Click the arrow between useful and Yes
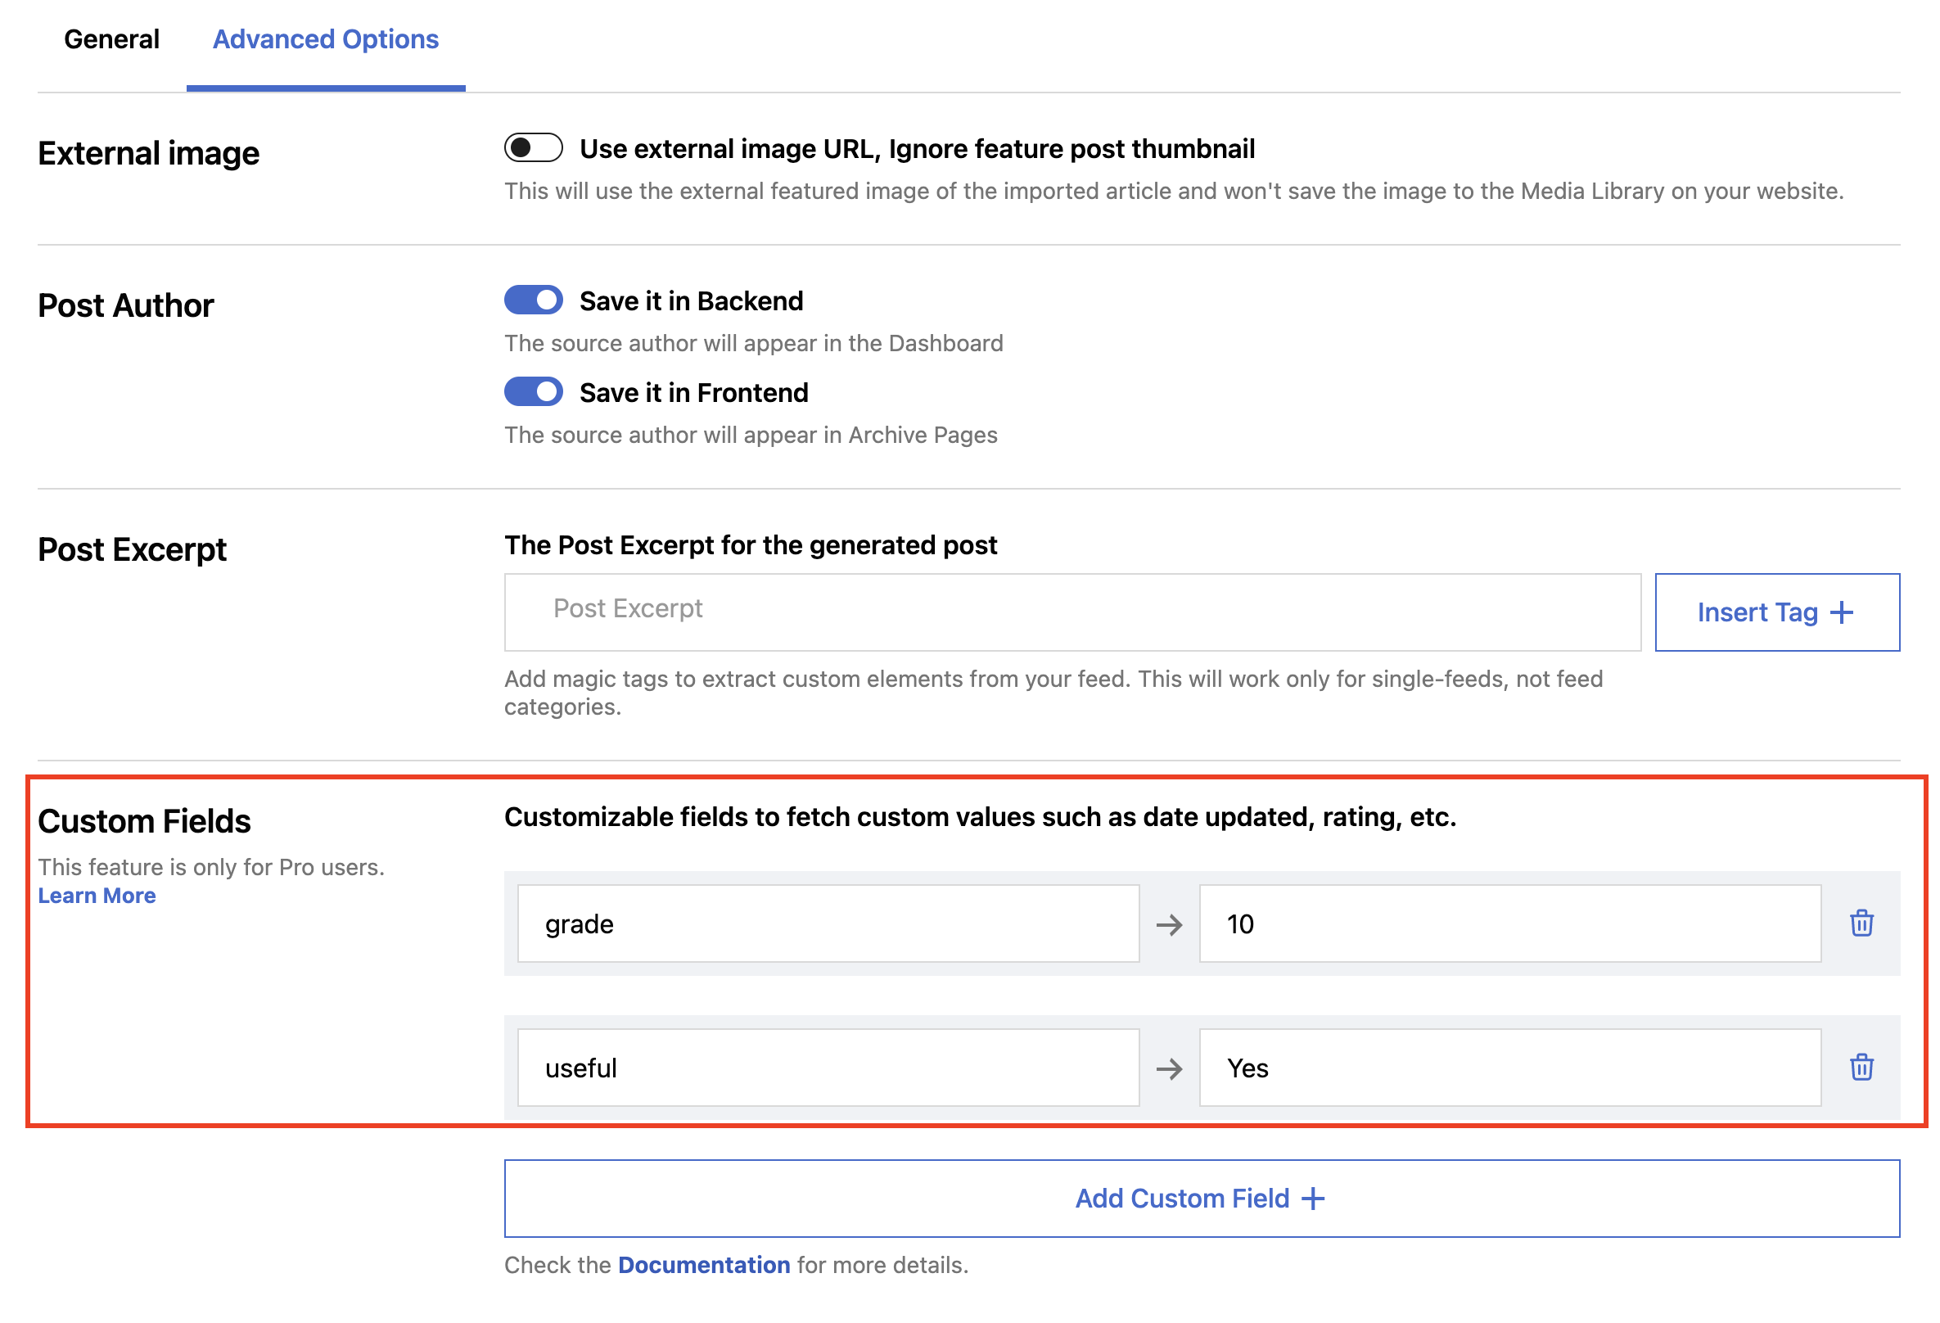The image size is (1940, 1323). (x=1170, y=1068)
